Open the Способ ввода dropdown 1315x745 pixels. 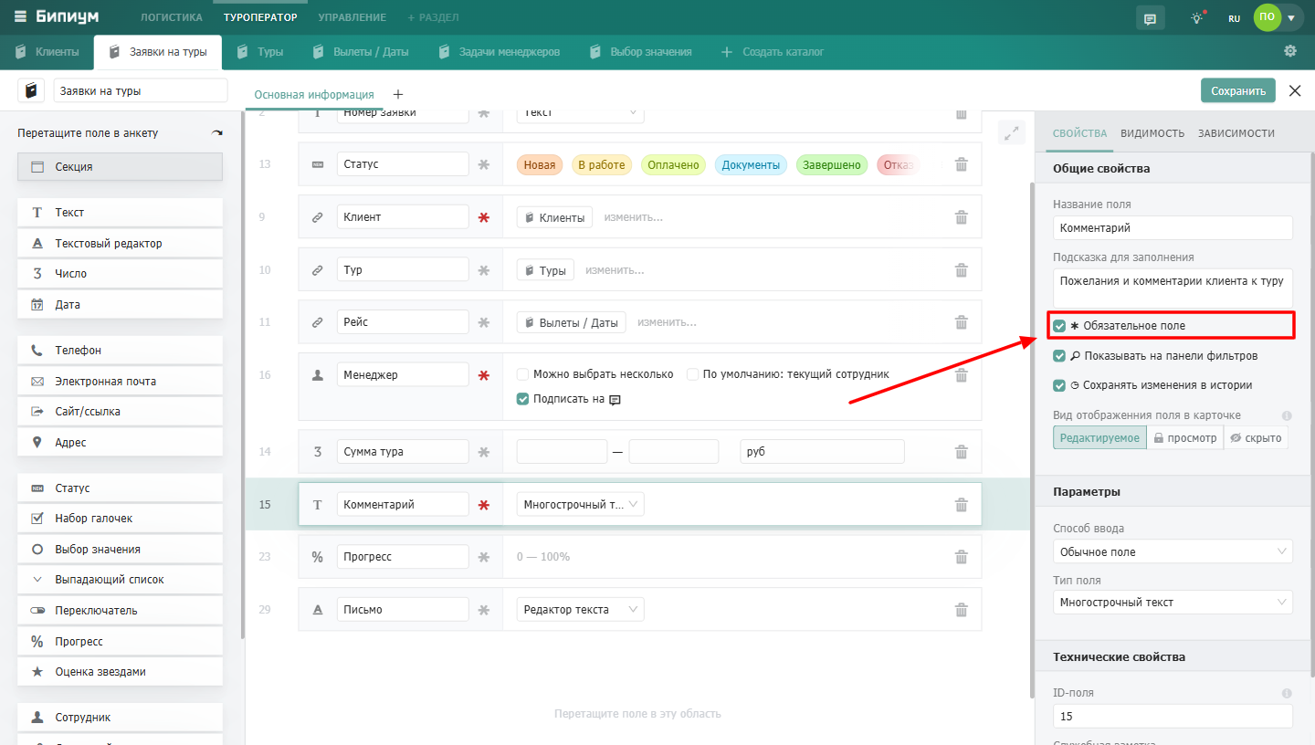(1173, 551)
